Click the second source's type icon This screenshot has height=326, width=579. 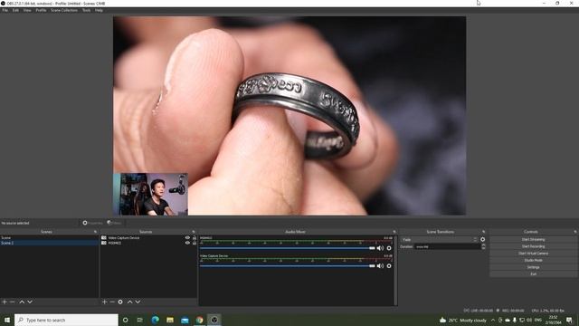coord(104,244)
